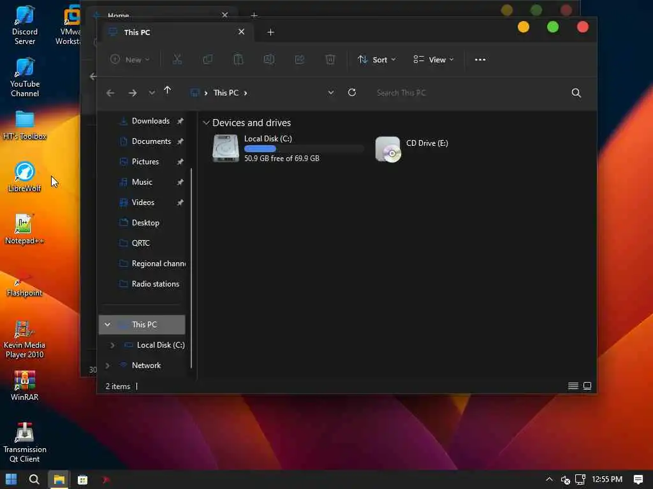The image size is (653, 489).
Task: Open Desktop in the sidebar
Action: pos(145,223)
